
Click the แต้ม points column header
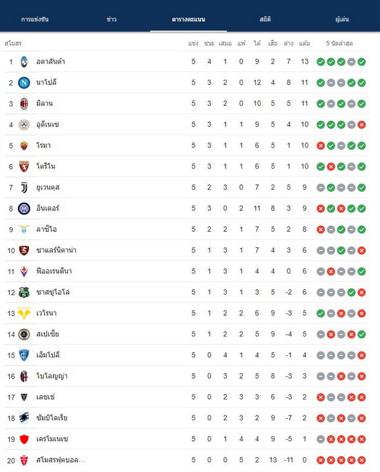(305, 43)
